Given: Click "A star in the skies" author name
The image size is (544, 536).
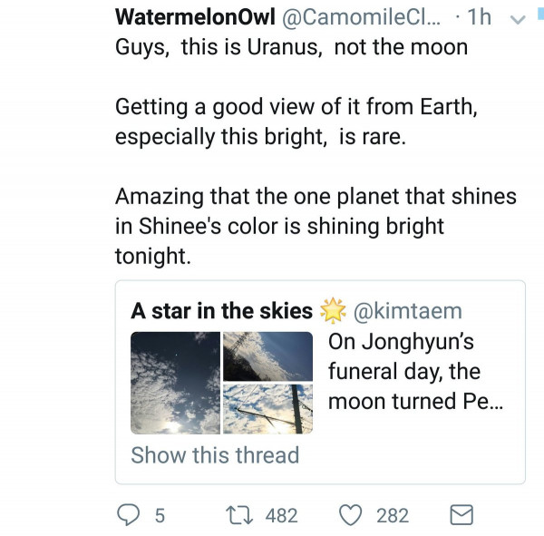Looking at the screenshot, I should [x=221, y=311].
